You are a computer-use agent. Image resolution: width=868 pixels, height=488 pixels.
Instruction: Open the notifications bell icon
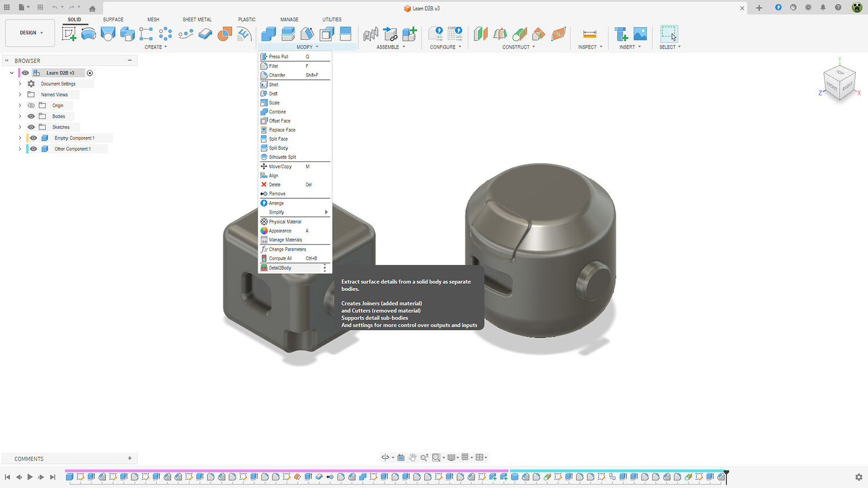pyautogui.click(x=823, y=8)
